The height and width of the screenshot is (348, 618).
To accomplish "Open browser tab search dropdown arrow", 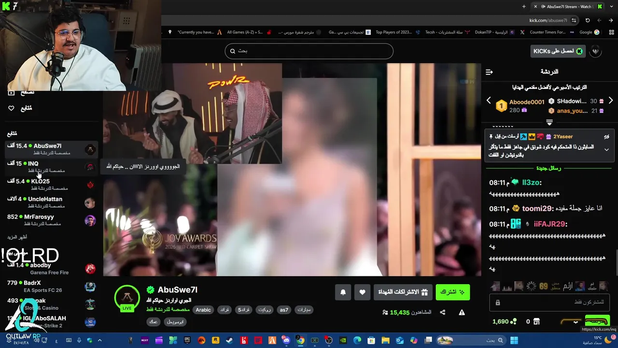I will pos(611,6).
